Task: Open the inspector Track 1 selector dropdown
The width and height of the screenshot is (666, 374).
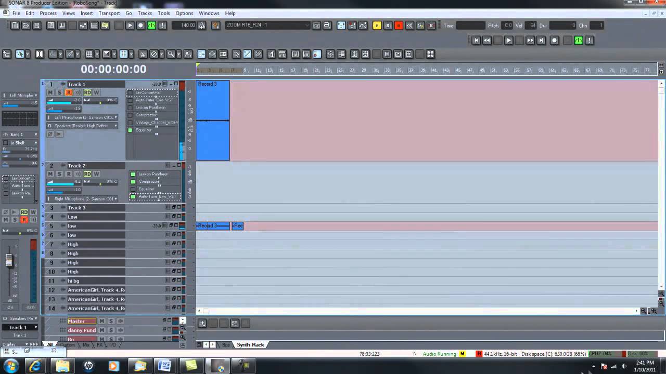Action: coord(20,327)
